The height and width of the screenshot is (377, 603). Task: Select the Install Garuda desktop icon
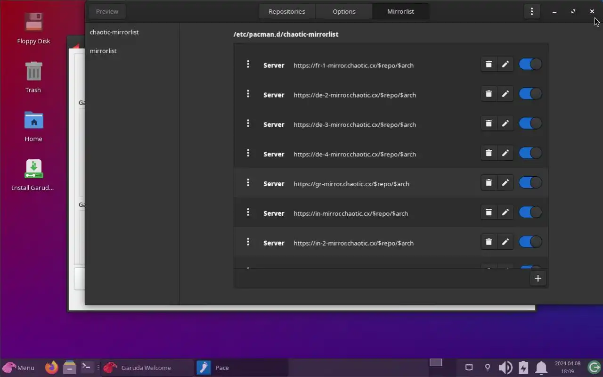point(33,175)
